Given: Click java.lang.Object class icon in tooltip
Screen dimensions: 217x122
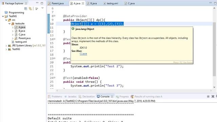Looking at the screenshot, I should pyautogui.click(x=73, y=28).
